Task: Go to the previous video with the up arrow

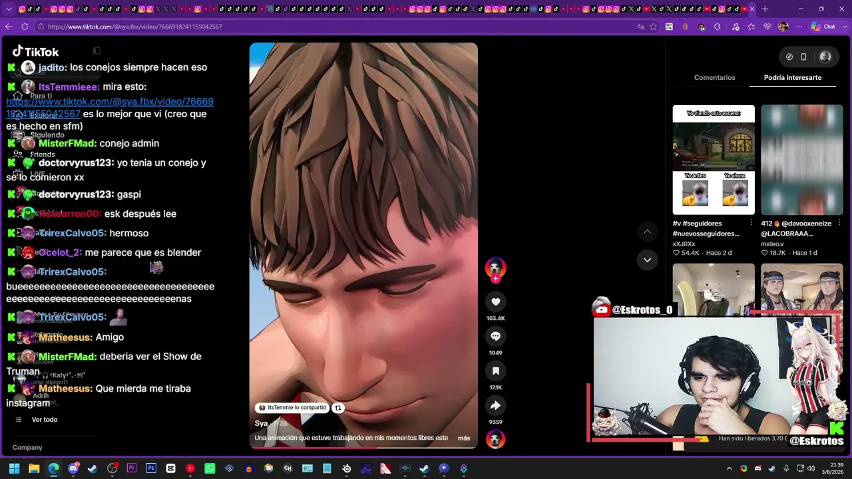Action: click(647, 232)
